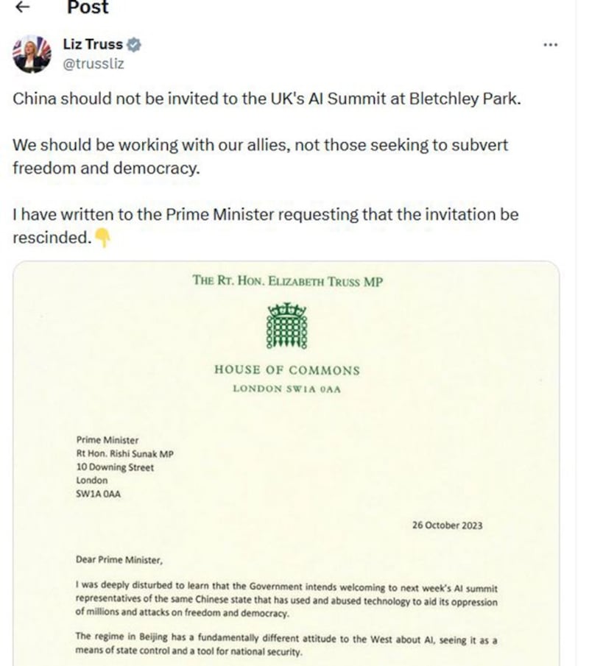Image resolution: width=589 pixels, height=666 pixels.
Task: Click the date 26 October 2023 in the letter
Action: pyautogui.click(x=445, y=525)
